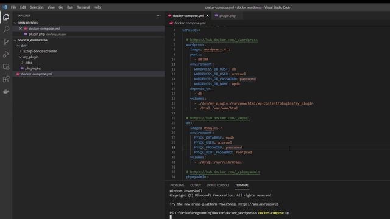
Task: Click the './mysql:/var/lib/mysql' volume line
Action: [x=218, y=162]
